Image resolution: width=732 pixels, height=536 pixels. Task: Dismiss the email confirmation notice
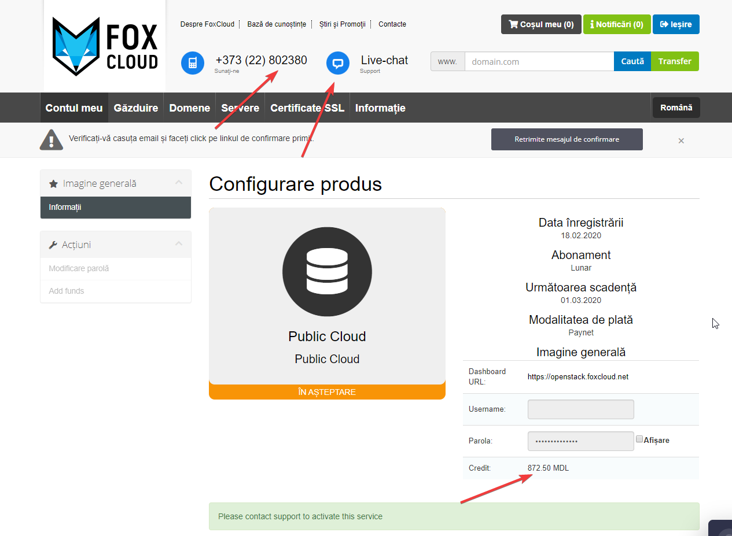[681, 141]
